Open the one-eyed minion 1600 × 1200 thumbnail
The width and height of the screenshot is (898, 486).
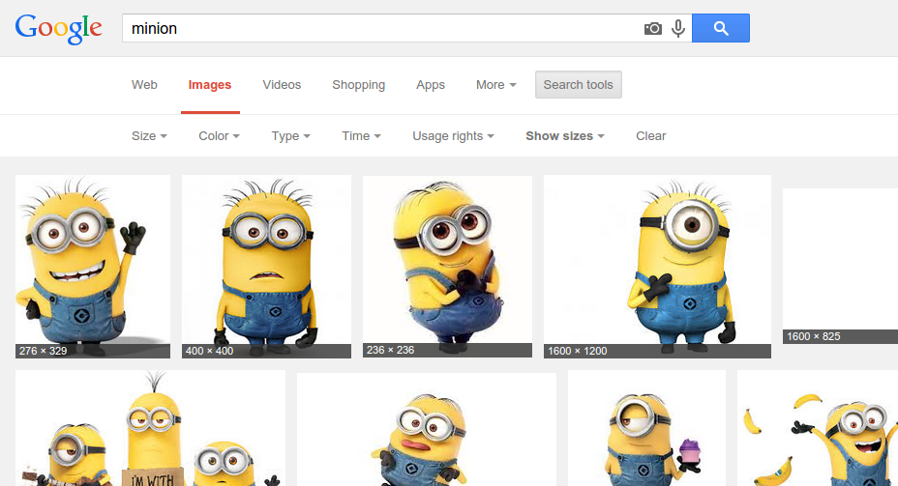tap(657, 267)
